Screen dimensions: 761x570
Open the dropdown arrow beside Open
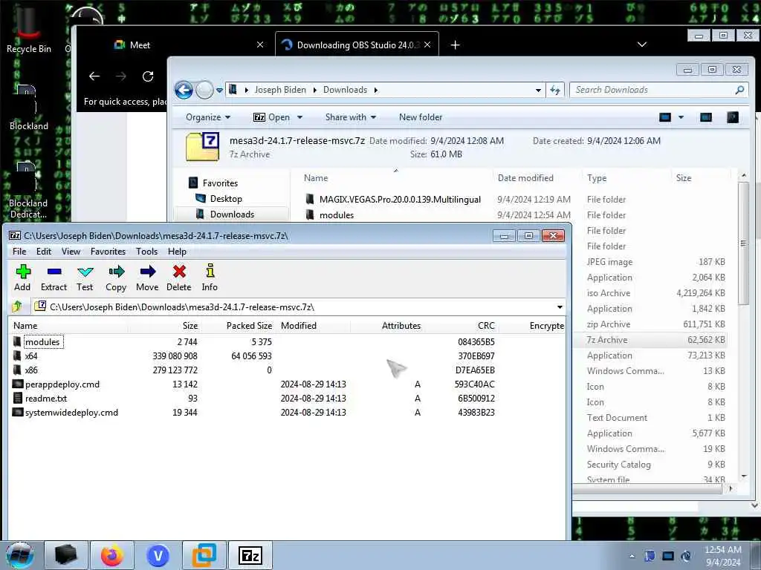(x=299, y=117)
